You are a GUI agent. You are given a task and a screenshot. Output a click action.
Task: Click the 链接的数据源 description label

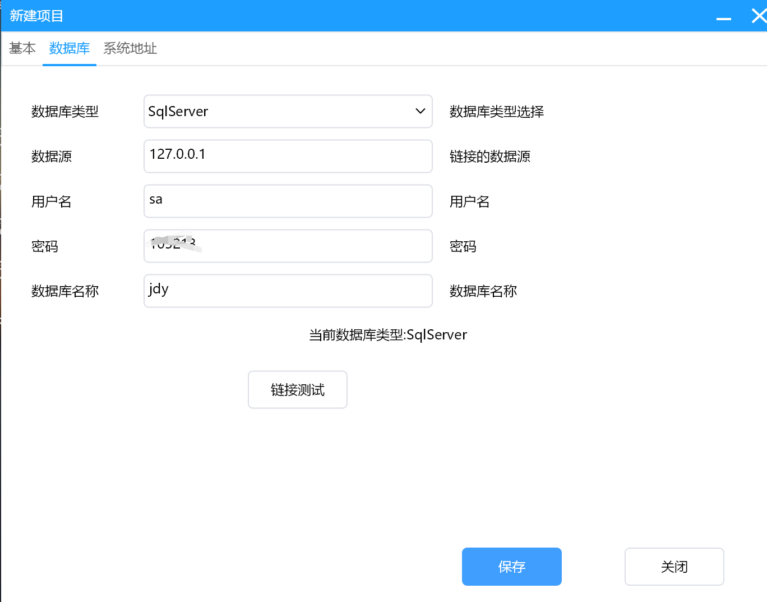click(x=489, y=157)
